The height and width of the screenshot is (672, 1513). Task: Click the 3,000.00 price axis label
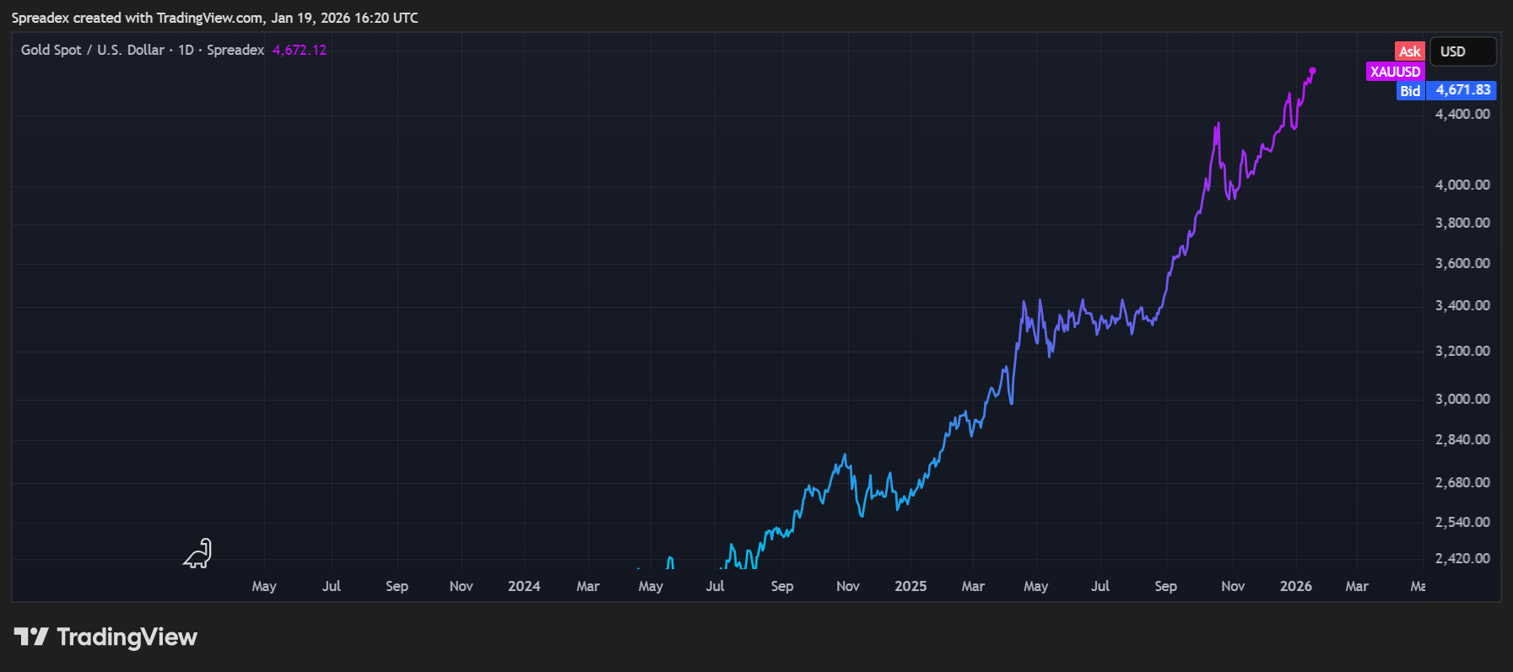pyautogui.click(x=1462, y=399)
